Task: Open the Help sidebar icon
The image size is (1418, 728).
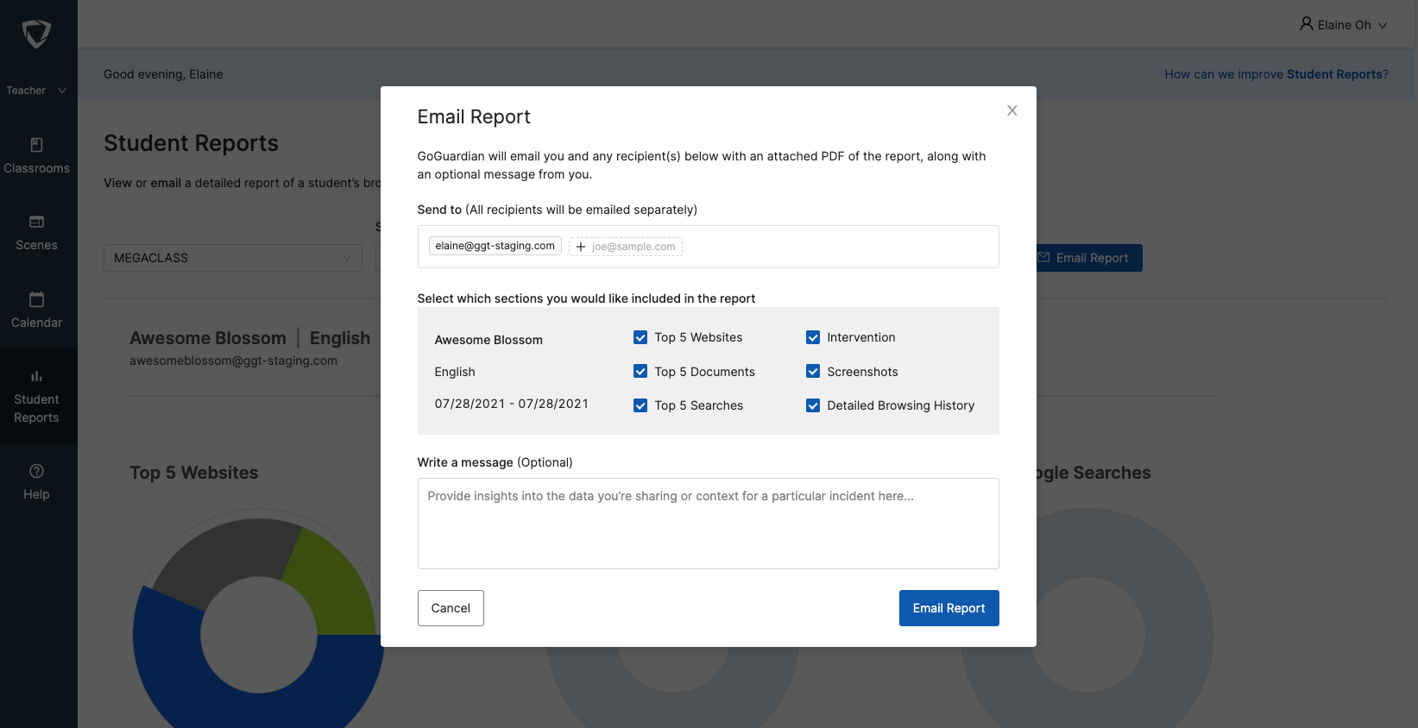Action: (x=36, y=471)
